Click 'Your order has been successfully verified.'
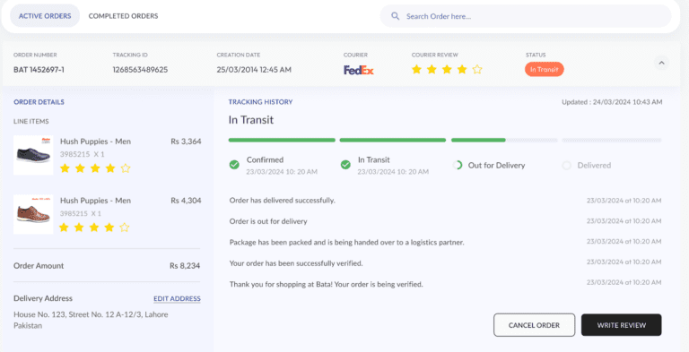Screen dimensions: 689x352 point(296,263)
